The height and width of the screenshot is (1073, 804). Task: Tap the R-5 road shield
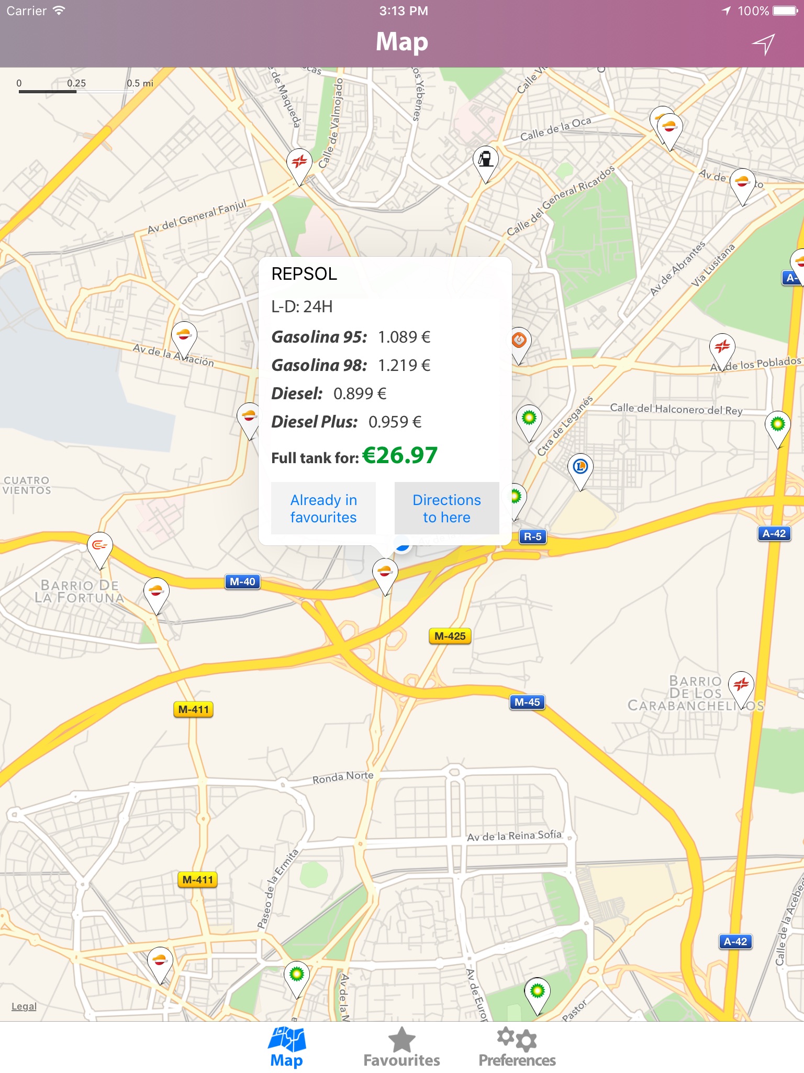click(x=533, y=536)
